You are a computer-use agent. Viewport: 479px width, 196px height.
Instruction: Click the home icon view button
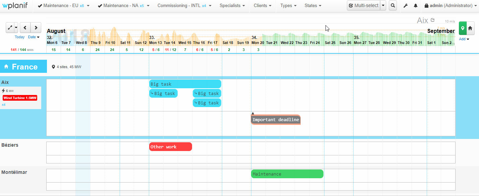tap(470, 29)
